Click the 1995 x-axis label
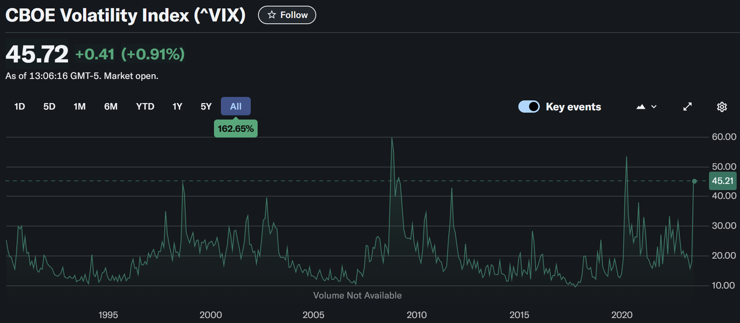Screen dimensions: 740x323 click(108, 315)
